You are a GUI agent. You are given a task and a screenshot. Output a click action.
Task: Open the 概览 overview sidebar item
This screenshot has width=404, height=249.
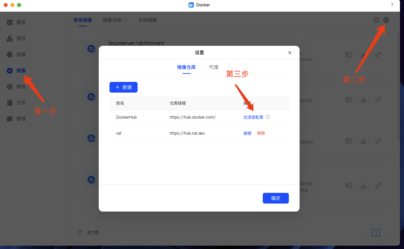pos(16,22)
